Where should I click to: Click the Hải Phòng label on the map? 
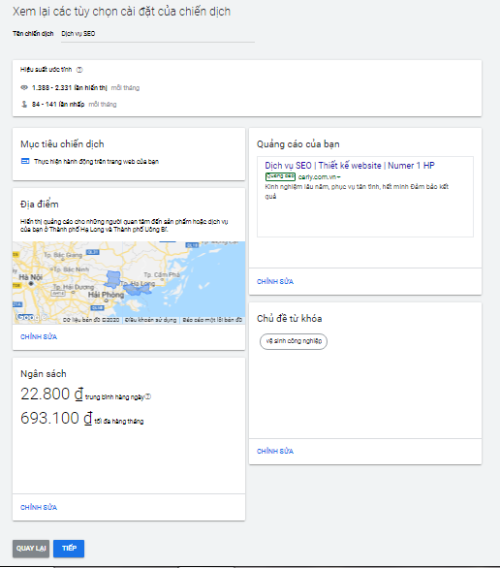106,295
